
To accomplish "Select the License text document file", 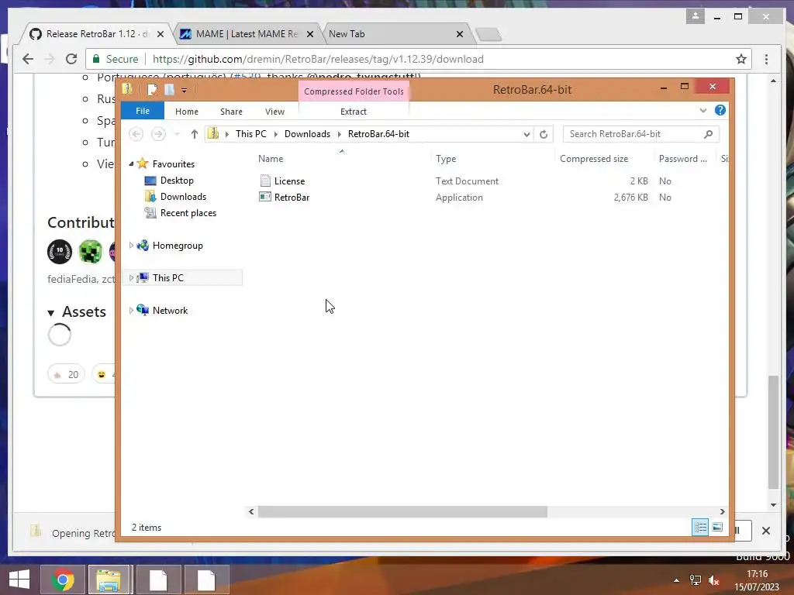I will [289, 181].
